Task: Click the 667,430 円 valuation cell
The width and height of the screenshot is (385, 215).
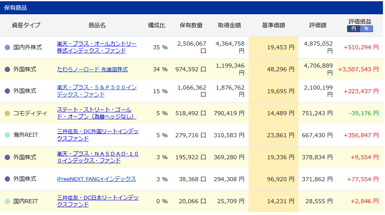Action: tap(317, 135)
